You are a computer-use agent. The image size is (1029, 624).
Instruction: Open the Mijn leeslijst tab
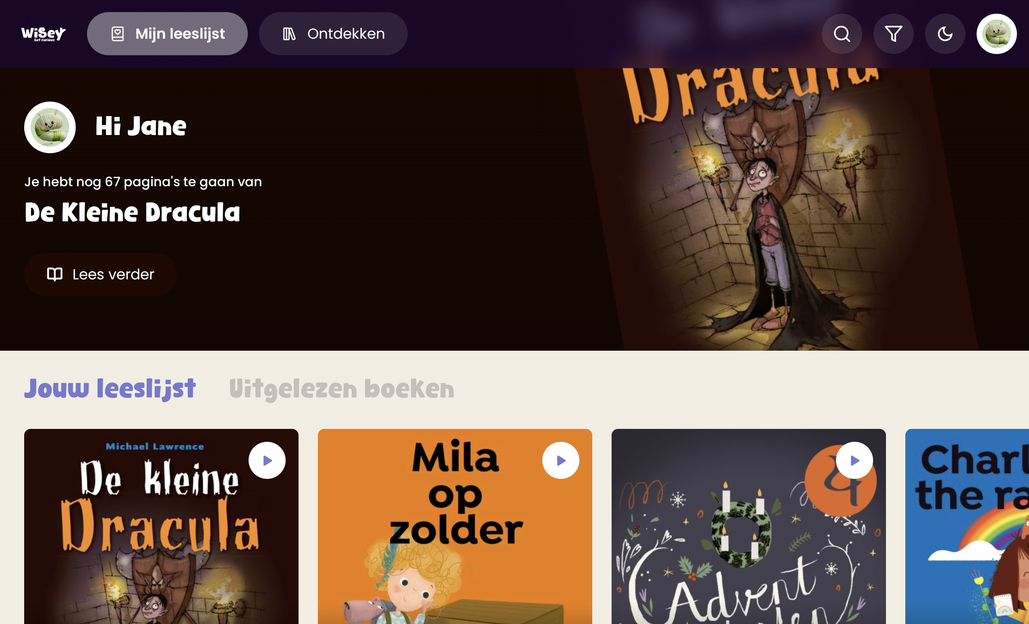pyautogui.click(x=167, y=34)
